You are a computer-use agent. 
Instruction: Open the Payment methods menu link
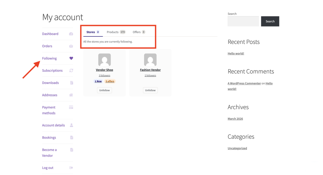49,110
